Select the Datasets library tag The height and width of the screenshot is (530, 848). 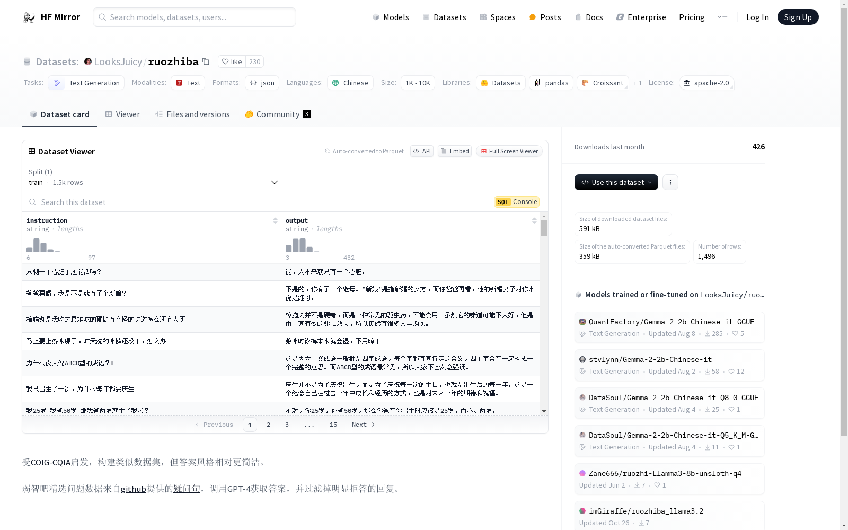tap(501, 83)
